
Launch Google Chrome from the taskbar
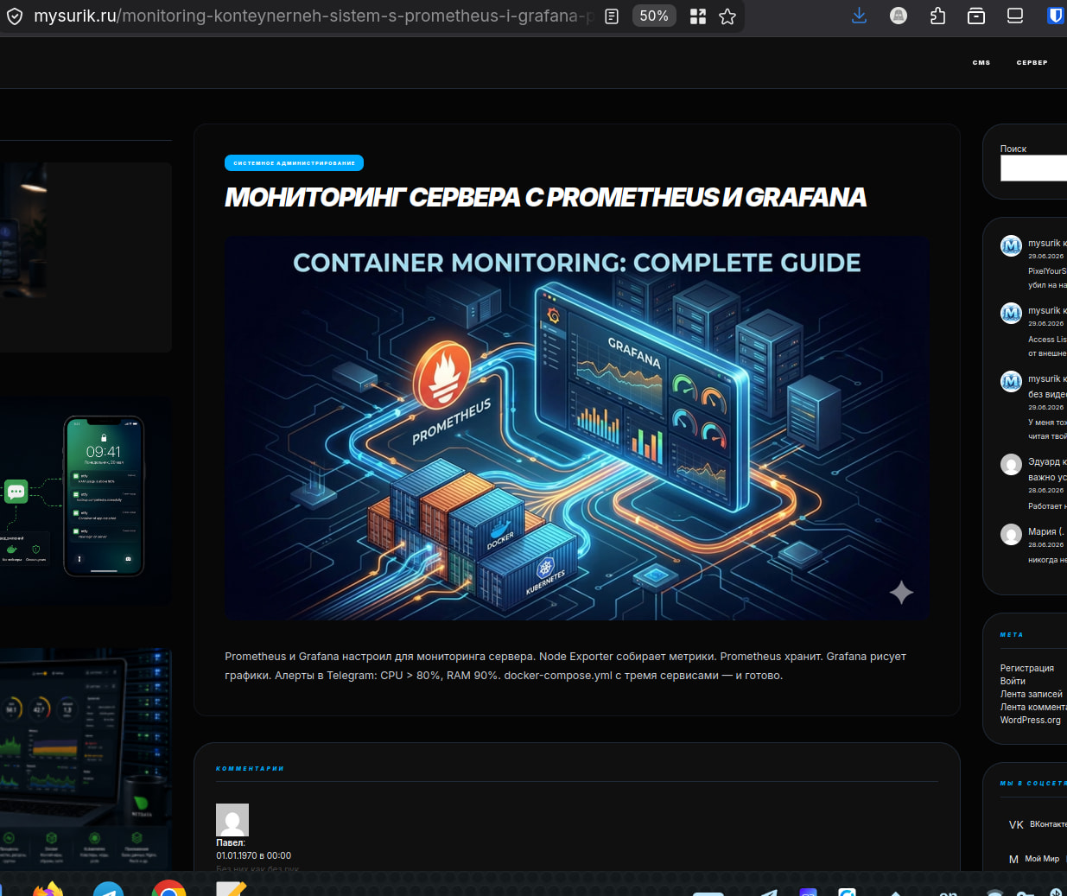pyautogui.click(x=168, y=889)
